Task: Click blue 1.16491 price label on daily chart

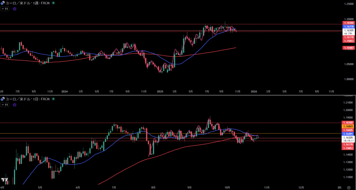Action: point(349,133)
